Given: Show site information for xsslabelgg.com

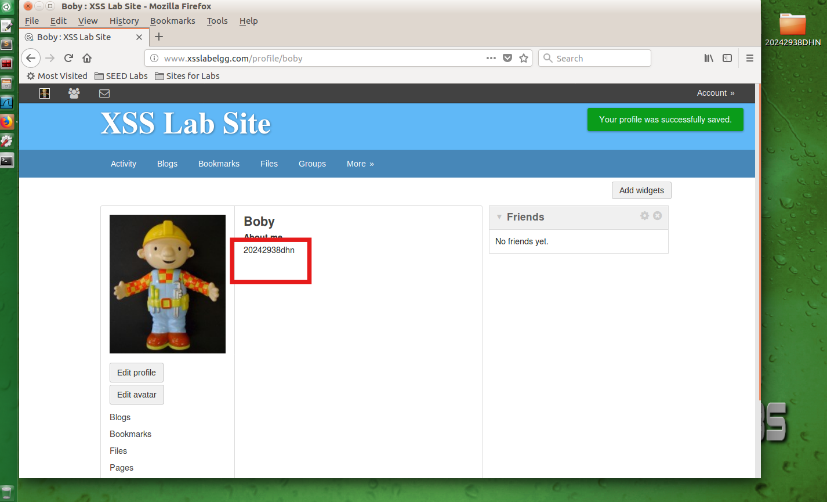Looking at the screenshot, I should 154,58.
